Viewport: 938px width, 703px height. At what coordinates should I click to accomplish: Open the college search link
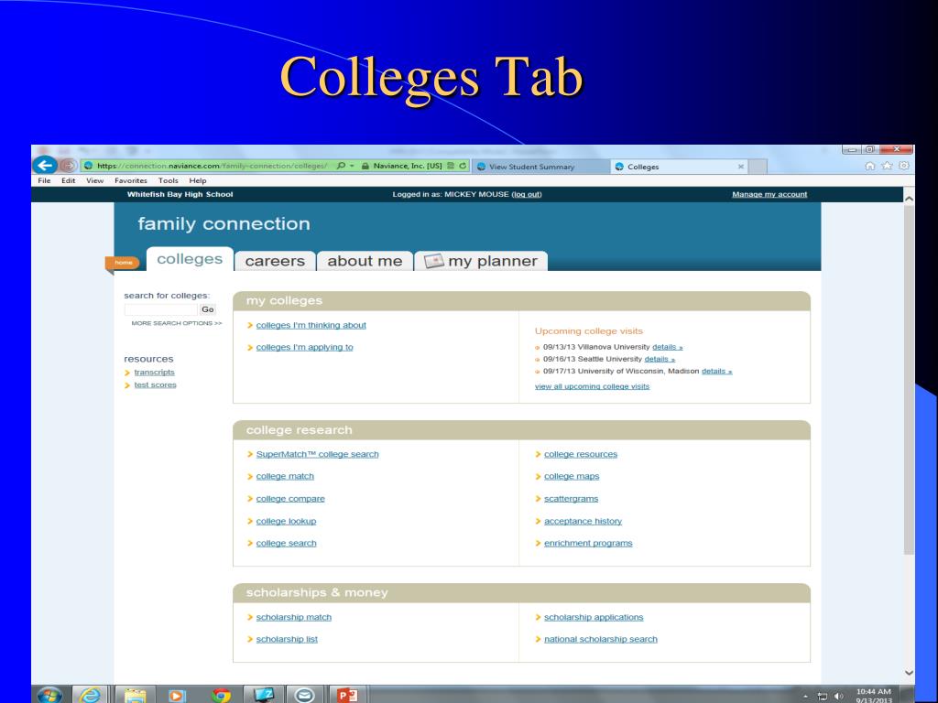pyautogui.click(x=286, y=544)
